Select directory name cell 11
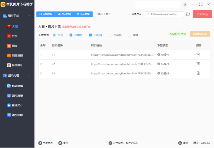The height and width of the screenshot is (148, 214). pyautogui.click(x=53, y=55)
